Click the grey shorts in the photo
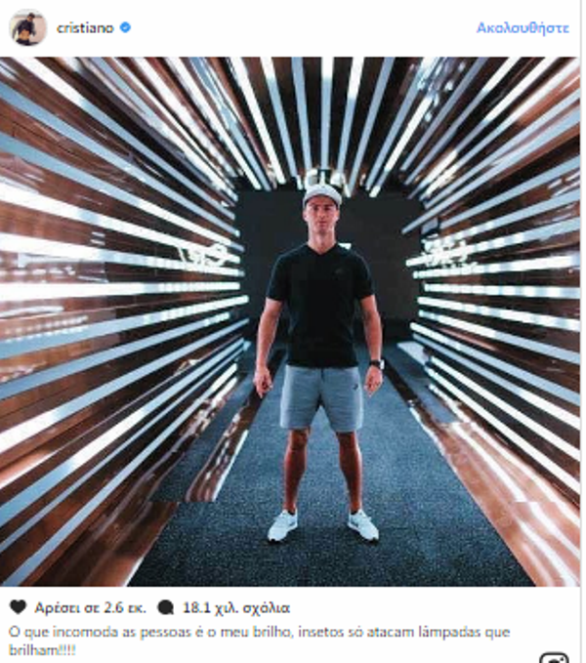Screen dimensions: 586x663 click(x=321, y=398)
